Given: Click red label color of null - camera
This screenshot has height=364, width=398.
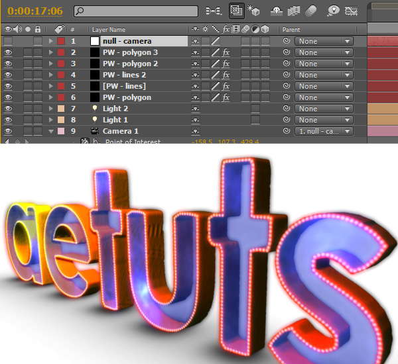Looking at the screenshot, I should 61,41.
